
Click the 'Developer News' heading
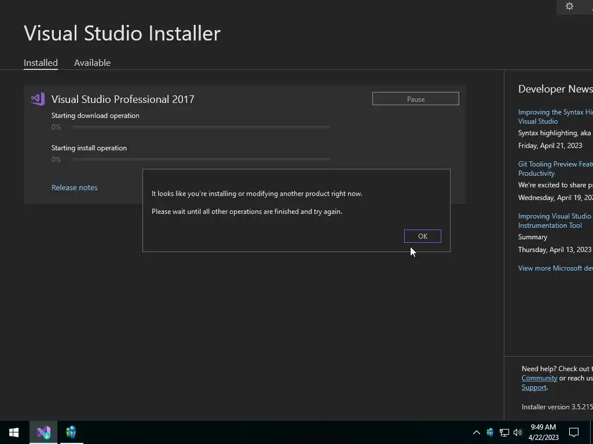[555, 88]
